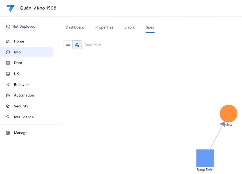Image resolution: width=242 pixels, height=174 pixels.
Task: Click the app title Quản lý kho 1508
Action: click(x=38, y=8)
